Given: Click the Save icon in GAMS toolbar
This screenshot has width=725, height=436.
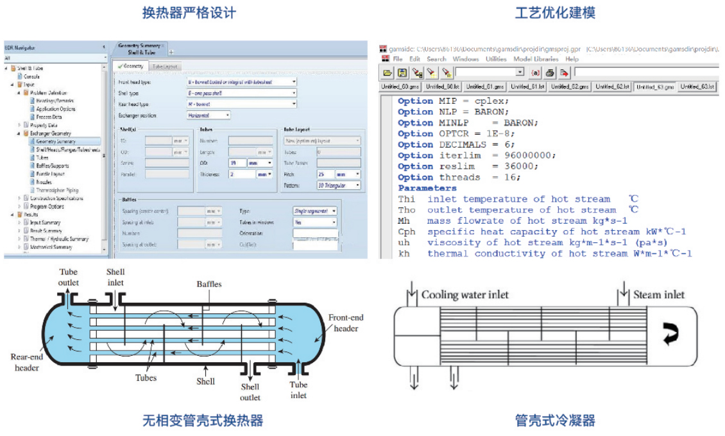Looking at the screenshot, I should coord(402,72).
